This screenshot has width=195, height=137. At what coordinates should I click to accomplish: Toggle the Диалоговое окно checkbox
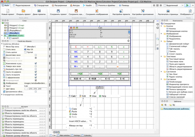click(x=36, y=55)
